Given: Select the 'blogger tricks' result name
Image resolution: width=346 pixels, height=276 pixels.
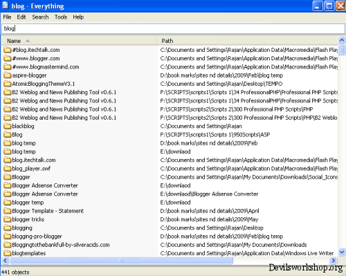Looking at the screenshot, I should (x=28, y=219).
